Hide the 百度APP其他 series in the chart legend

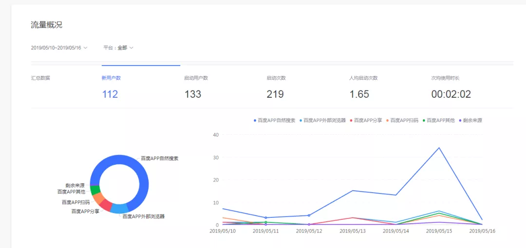pos(440,120)
